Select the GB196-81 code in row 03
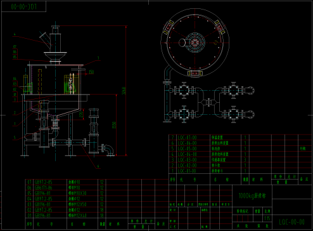This screenshot has width=313, height=231. (42, 204)
